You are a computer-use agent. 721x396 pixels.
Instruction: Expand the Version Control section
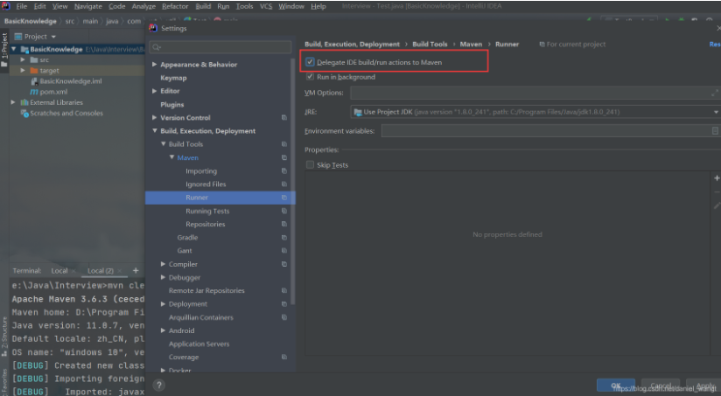(155, 118)
